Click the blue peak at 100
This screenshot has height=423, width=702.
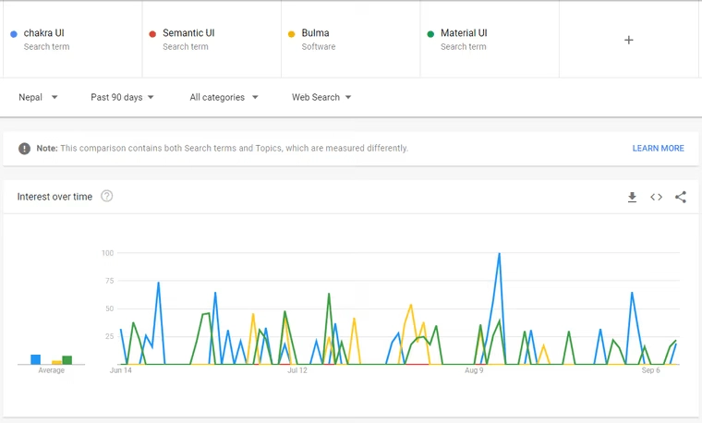(499, 254)
